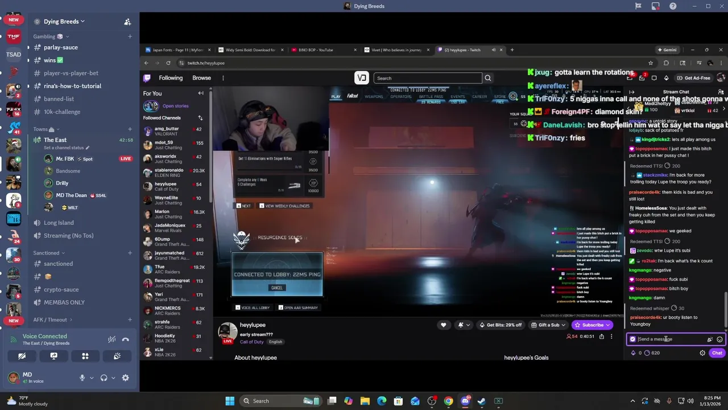Open stableronaldo channel in followed list
The height and width of the screenshot is (410, 728).
pyautogui.click(x=175, y=173)
